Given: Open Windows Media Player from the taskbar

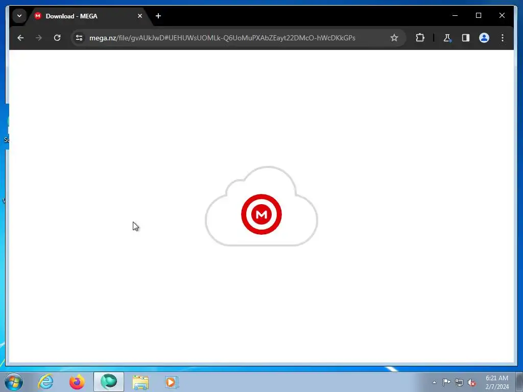Looking at the screenshot, I should point(172,382).
